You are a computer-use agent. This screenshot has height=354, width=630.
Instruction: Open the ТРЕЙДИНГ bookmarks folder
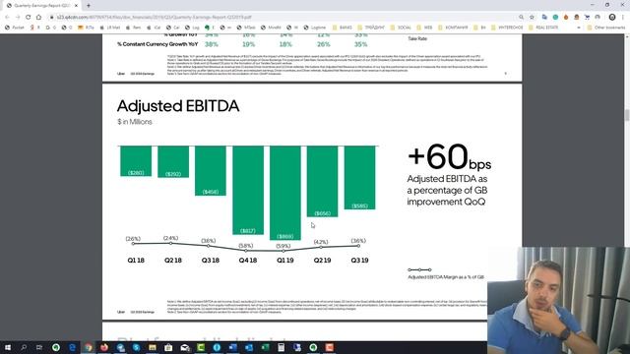coord(371,28)
